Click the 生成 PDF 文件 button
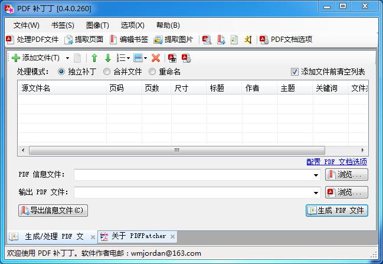Viewport: 383px width, 264px height. click(337, 210)
